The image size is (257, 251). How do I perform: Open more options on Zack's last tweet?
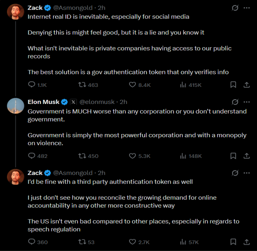[x=246, y=173]
